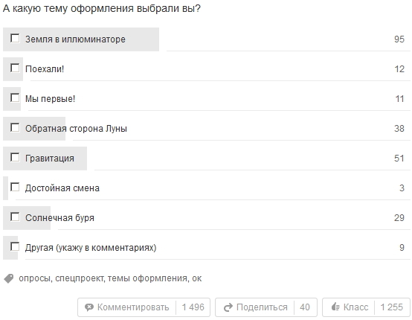Open the 'ок' tag link

[197, 278]
